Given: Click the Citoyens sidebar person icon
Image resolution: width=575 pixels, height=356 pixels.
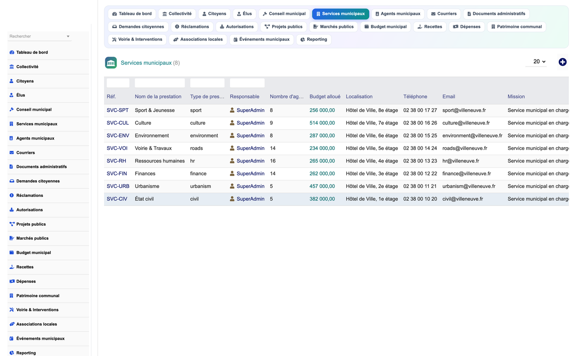Looking at the screenshot, I should pyautogui.click(x=11, y=81).
